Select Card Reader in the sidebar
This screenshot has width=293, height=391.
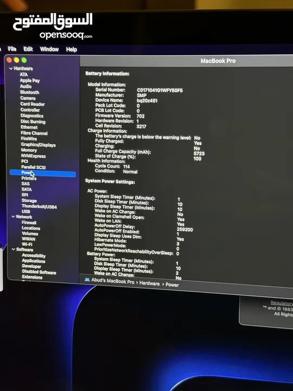coord(33,104)
